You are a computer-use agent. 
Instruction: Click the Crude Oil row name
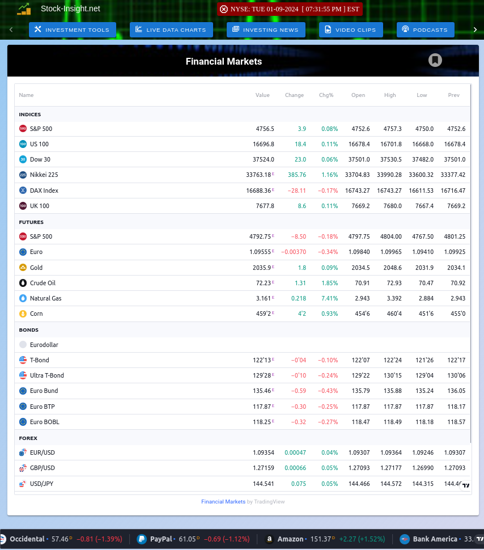(43, 283)
